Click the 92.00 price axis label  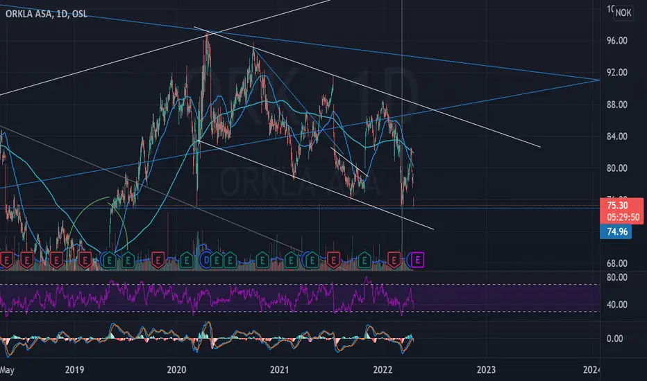coord(617,72)
